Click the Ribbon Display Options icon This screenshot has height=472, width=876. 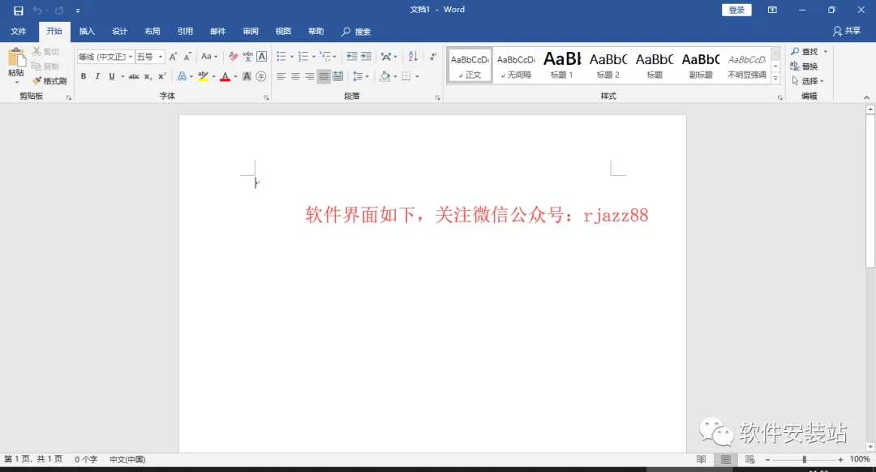point(772,10)
